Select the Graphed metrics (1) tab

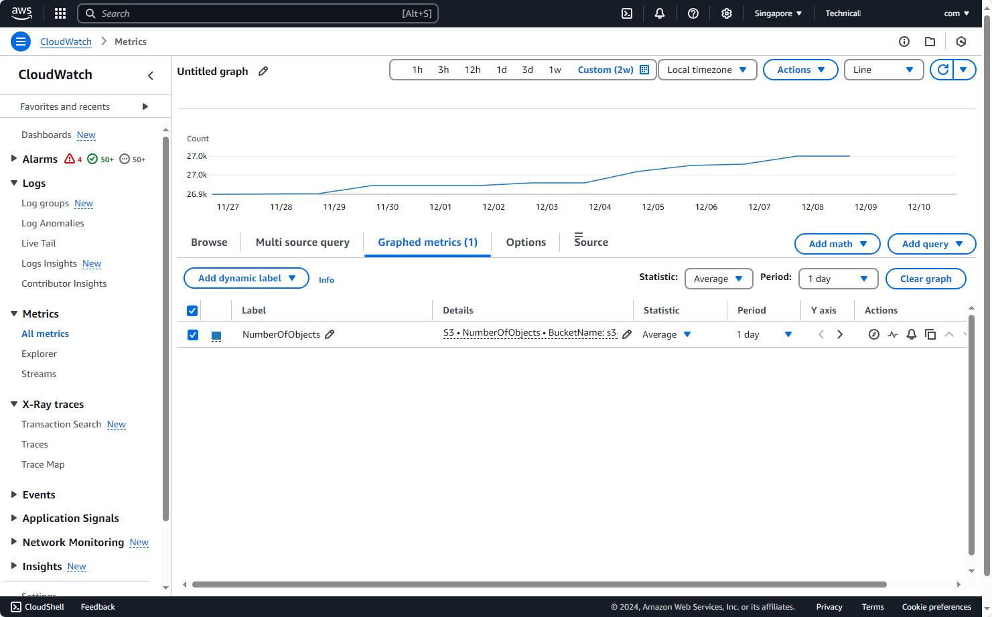pos(427,243)
